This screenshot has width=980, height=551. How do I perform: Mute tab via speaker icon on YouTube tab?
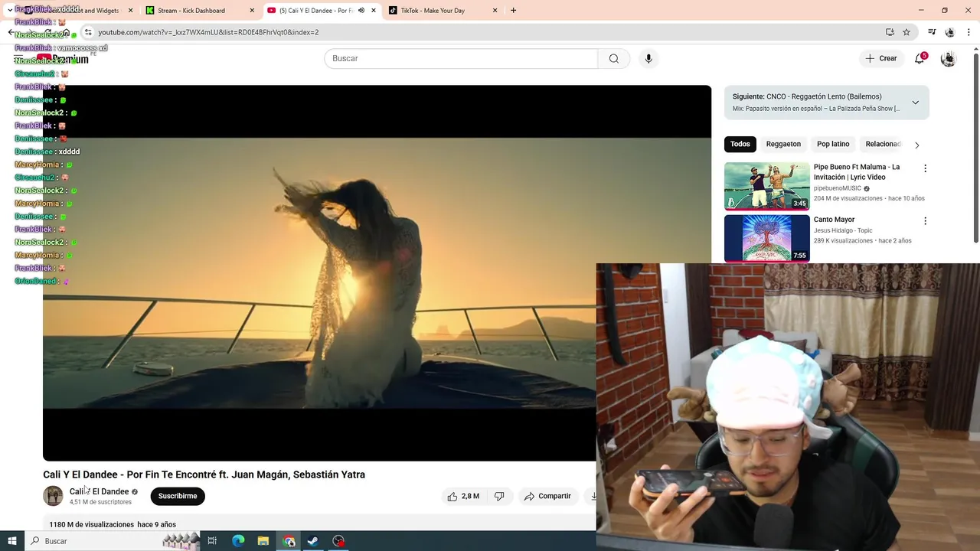361,11
